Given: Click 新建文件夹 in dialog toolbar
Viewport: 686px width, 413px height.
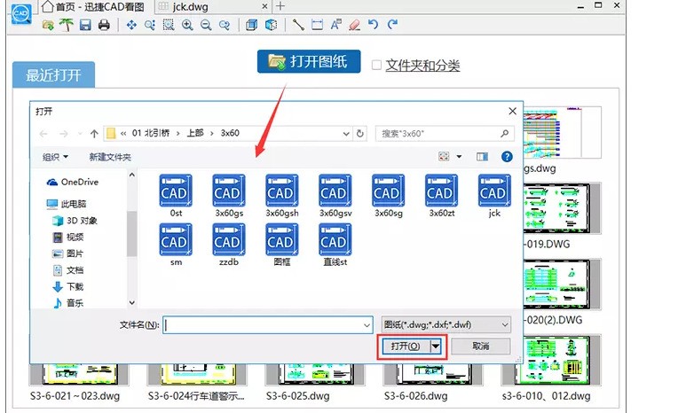Looking at the screenshot, I should click(x=110, y=157).
